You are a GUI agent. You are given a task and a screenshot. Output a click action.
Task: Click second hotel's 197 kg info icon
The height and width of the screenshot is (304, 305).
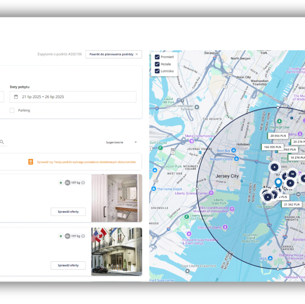coord(83,236)
